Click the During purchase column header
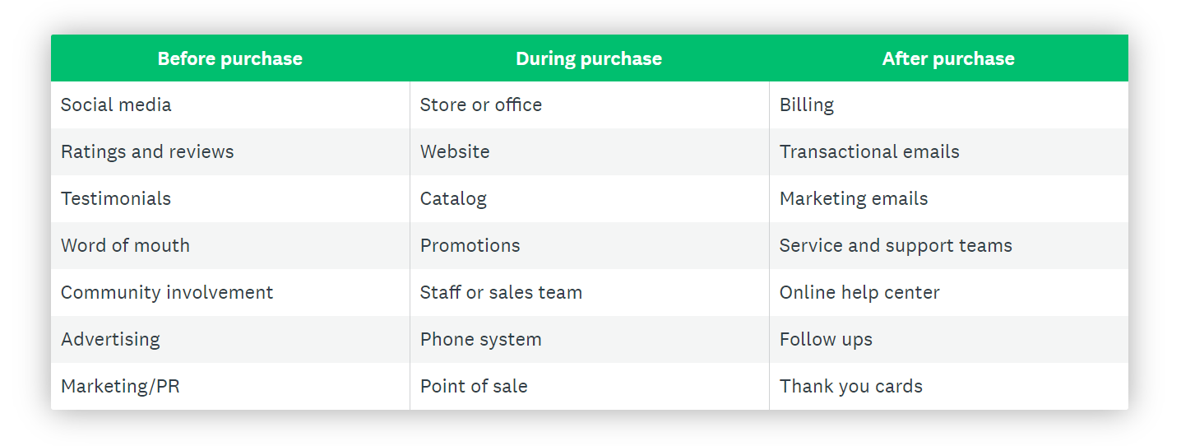The width and height of the screenshot is (1181, 446). coord(589,58)
